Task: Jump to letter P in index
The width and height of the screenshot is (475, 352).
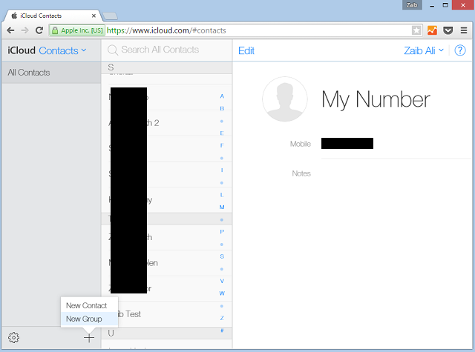Action: 222,232
